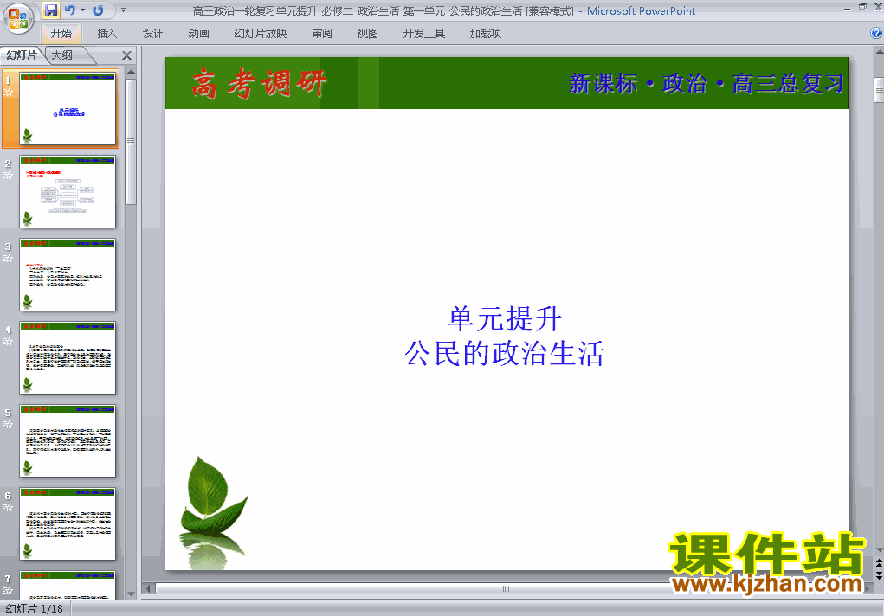Restore down the PowerPoint window

862,7
